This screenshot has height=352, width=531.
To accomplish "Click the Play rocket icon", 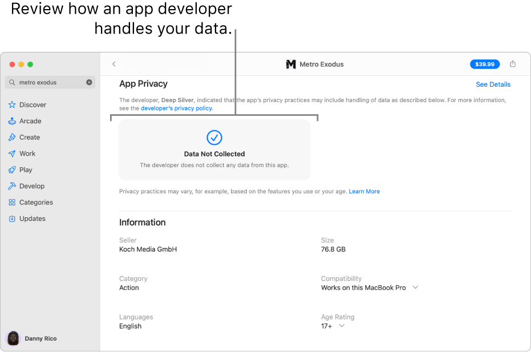I will coord(12,170).
